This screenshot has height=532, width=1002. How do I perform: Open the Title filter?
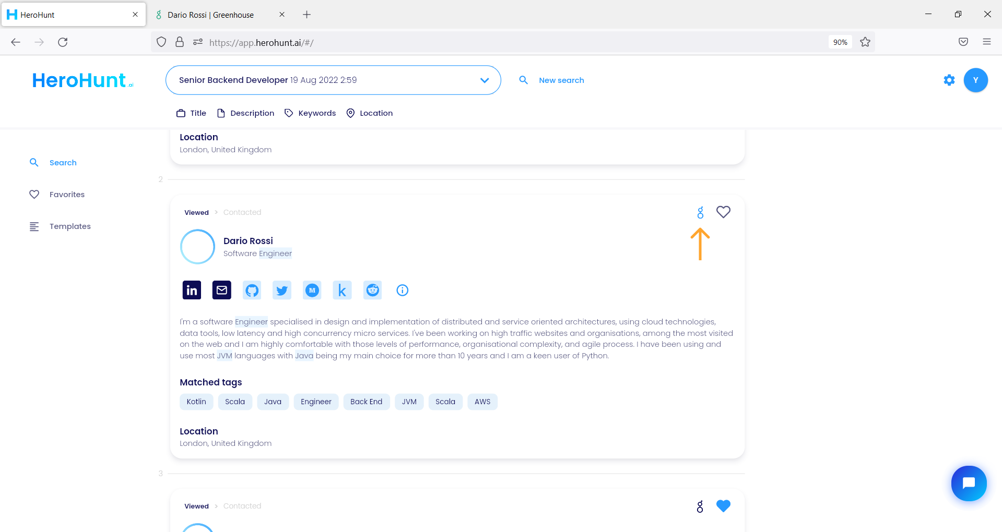coord(191,113)
